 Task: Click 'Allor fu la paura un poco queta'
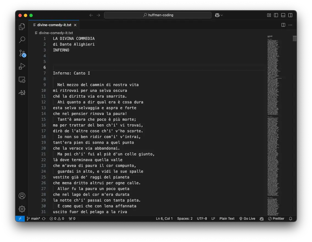(x=93, y=189)
